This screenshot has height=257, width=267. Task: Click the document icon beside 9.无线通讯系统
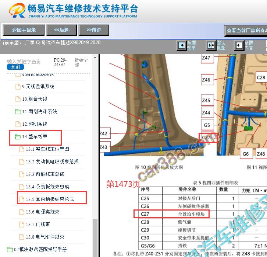(18, 87)
